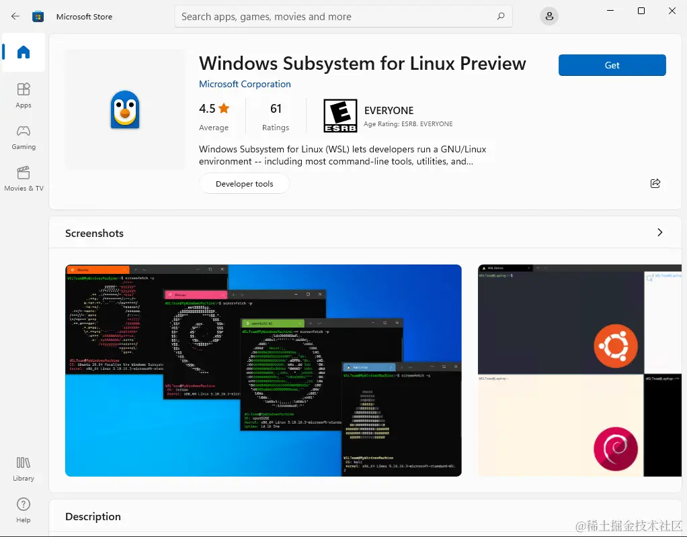Viewport: 687px width, 537px height.
Task: Click the WSL penguin app icon
Action: (x=125, y=109)
